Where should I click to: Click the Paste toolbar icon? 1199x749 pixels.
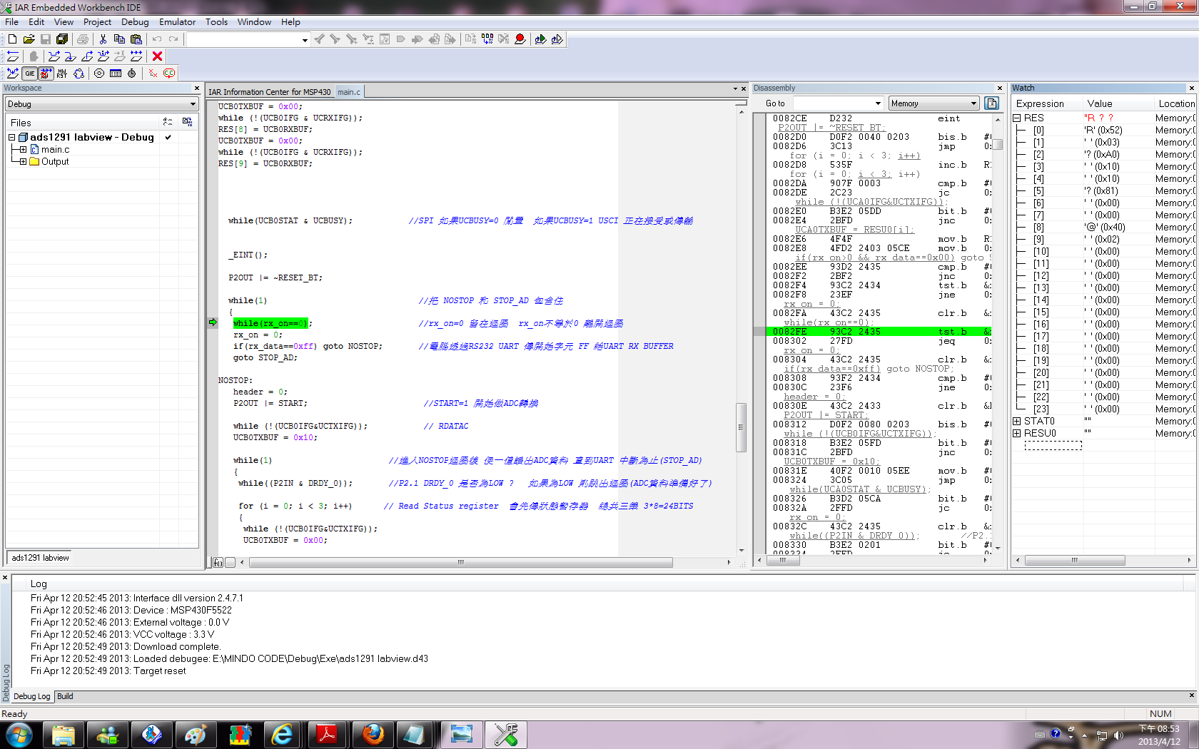(x=136, y=39)
